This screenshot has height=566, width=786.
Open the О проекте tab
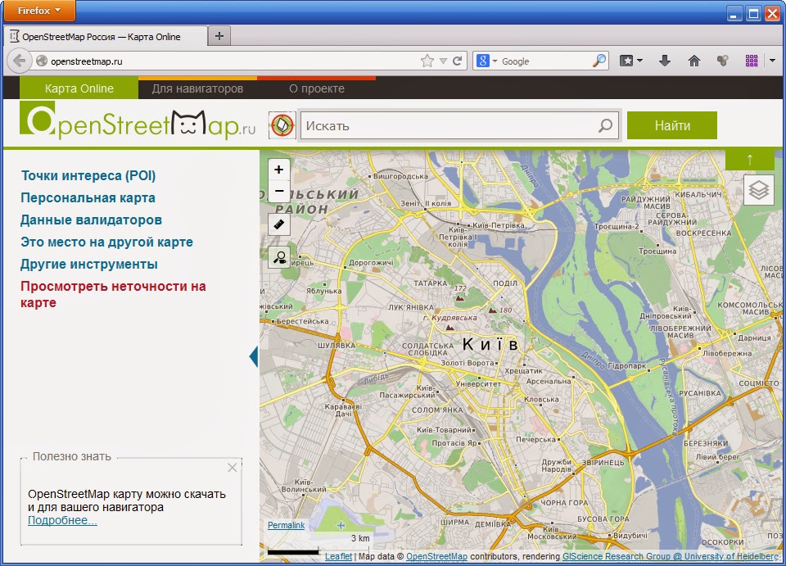317,88
